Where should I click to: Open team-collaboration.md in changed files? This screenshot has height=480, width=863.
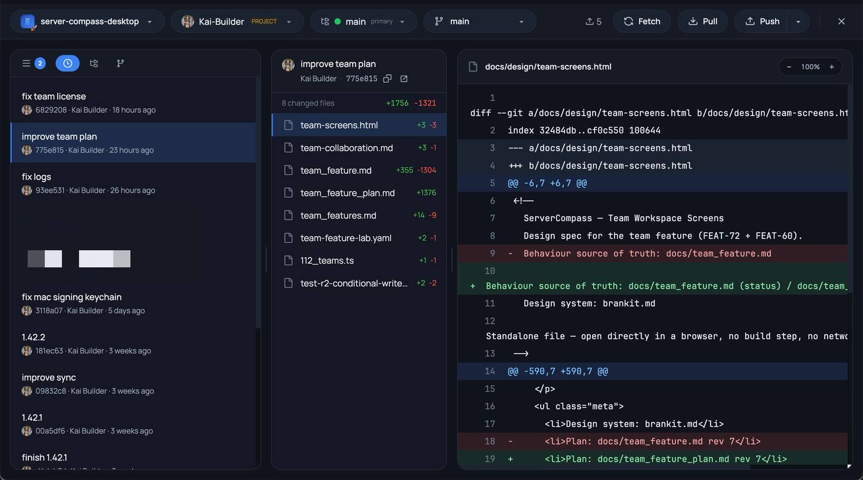tap(359, 148)
